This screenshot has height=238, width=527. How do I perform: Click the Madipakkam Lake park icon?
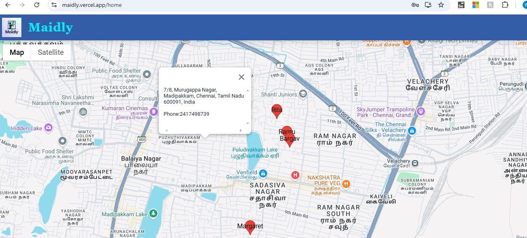[153, 213]
